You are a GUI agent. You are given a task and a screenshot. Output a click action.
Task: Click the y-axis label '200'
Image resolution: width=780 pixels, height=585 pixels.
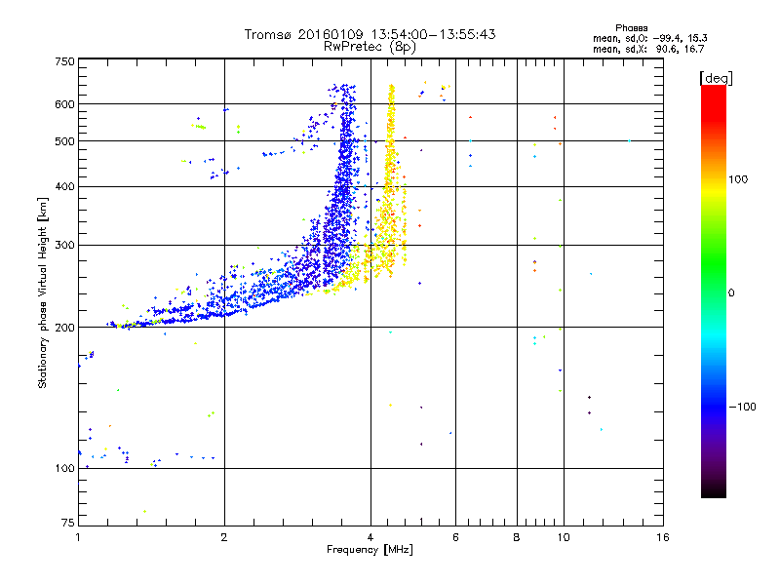64,328
